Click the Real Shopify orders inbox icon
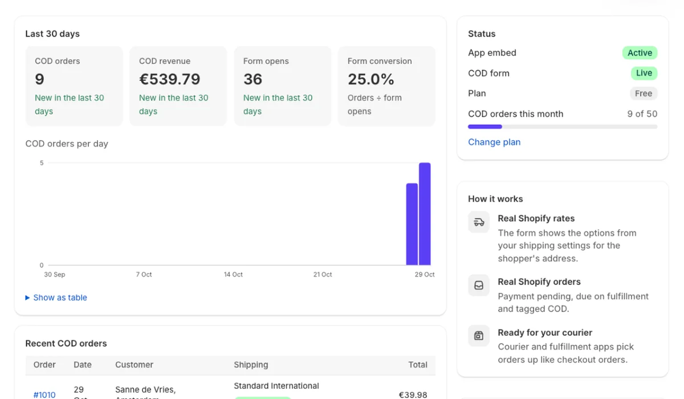The image size is (684, 399). pyautogui.click(x=479, y=285)
